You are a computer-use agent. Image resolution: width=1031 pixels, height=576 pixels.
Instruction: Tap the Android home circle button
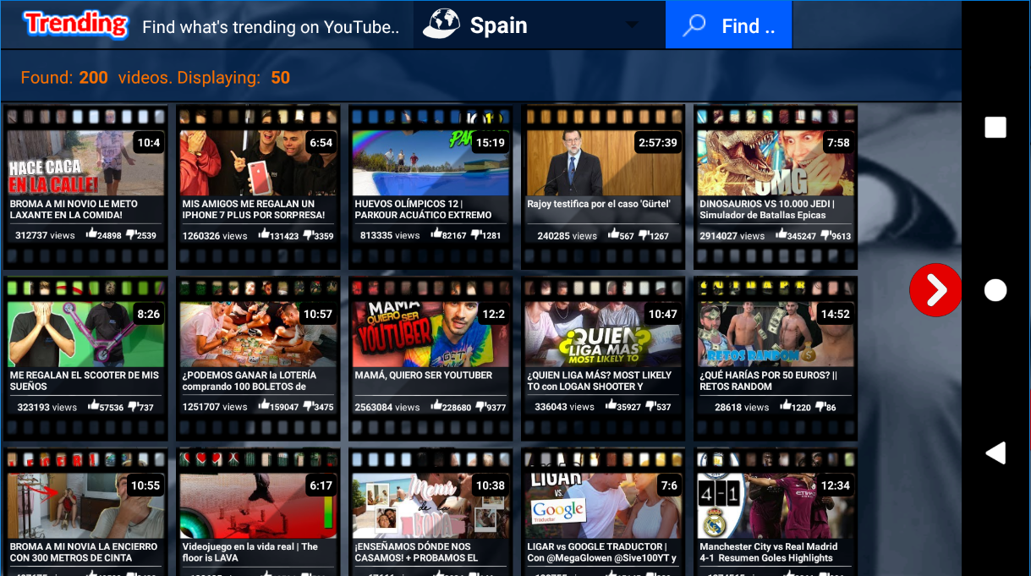(995, 290)
